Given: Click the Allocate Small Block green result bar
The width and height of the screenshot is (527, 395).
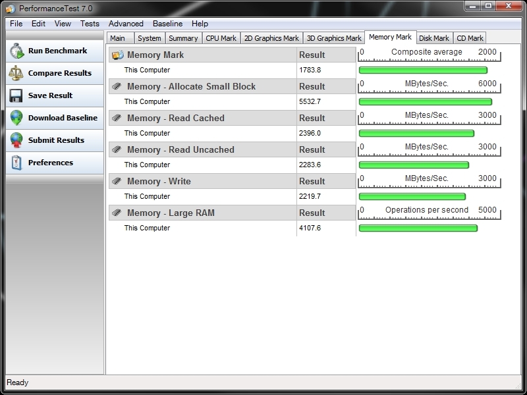Looking at the screenshot, I should 426,102.
